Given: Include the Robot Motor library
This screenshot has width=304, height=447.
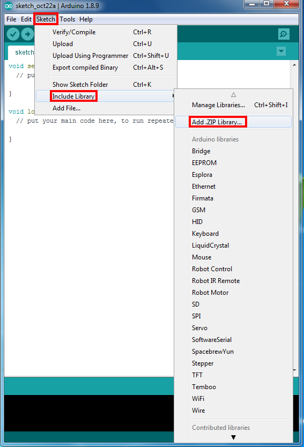Looking at the screenshot, I should tap(233, 293).
